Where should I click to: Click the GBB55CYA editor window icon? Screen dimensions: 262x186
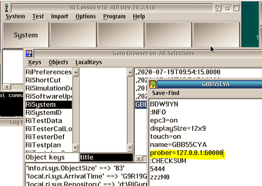click(x=153, y=84)
